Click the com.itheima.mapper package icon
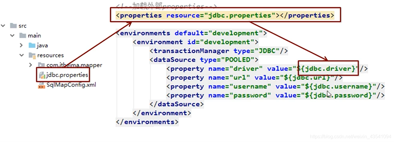This screenshot has width=394, height=142. tap(41, 65)
